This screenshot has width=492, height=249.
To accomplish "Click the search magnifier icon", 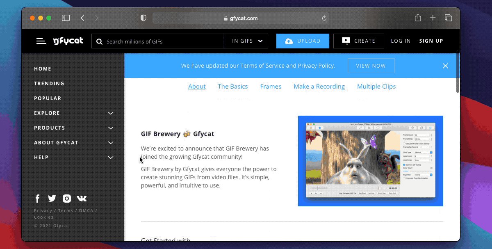I will pyautogui.click(x=99, y=41).
